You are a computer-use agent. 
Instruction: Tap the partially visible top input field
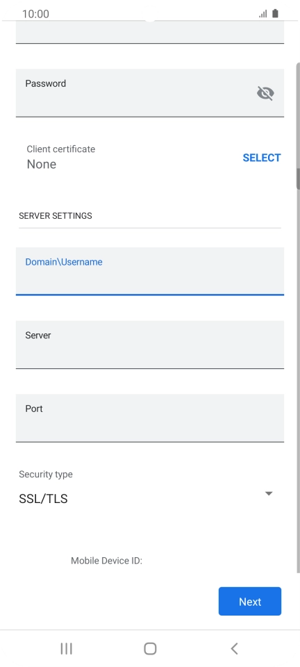[x=149, y=31]
